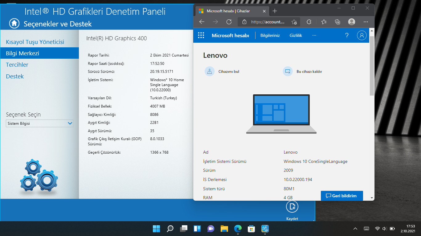Click the scrollbar down arrow in Edge
The width and height of the screenshot is (421, 236).
pos(372,198)
